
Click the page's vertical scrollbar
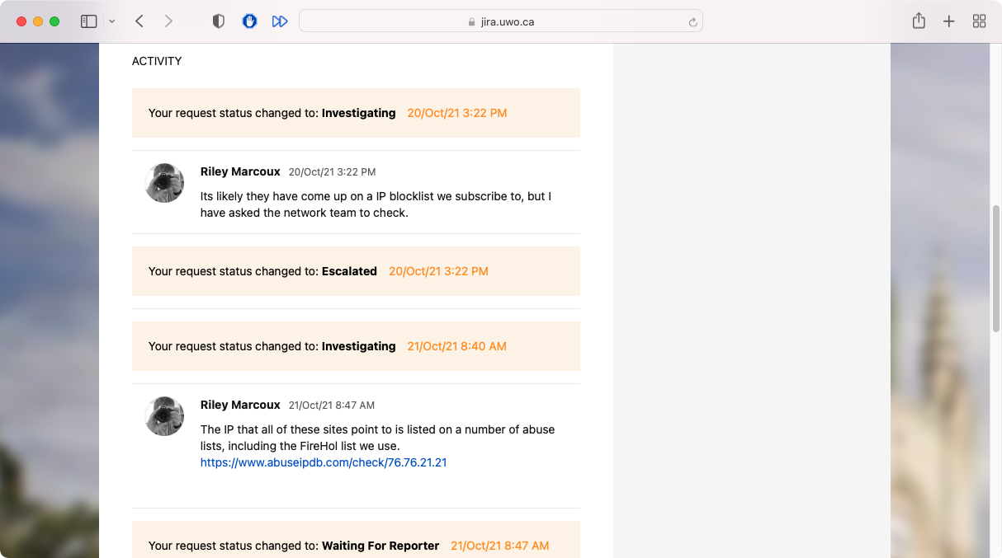[x=996, y=268]
